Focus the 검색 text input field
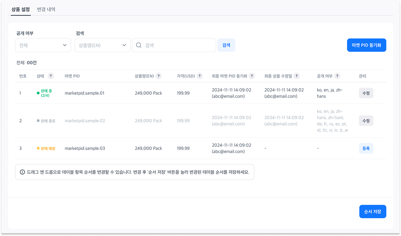The image size is (401, 236). [x=179, y=45]
